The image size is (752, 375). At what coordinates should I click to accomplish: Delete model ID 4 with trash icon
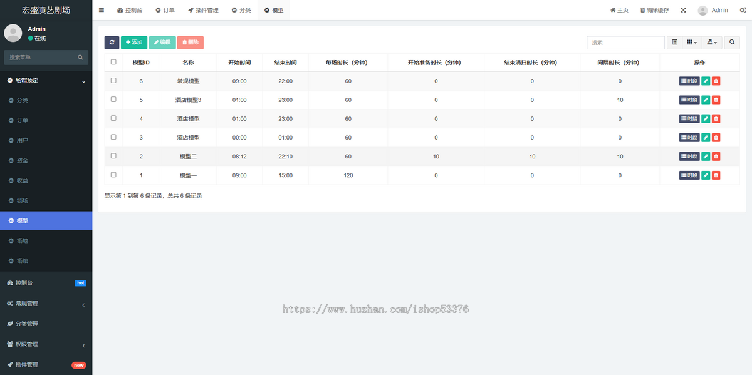[716, 119]
